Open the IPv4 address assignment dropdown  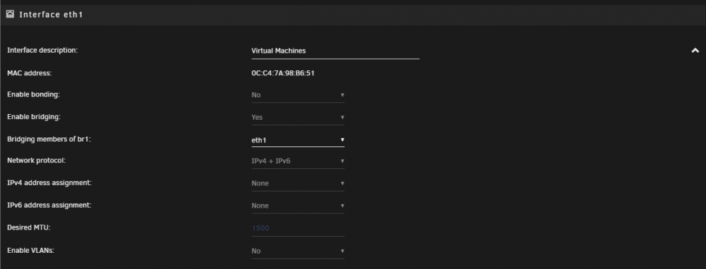tap(298, 183)
